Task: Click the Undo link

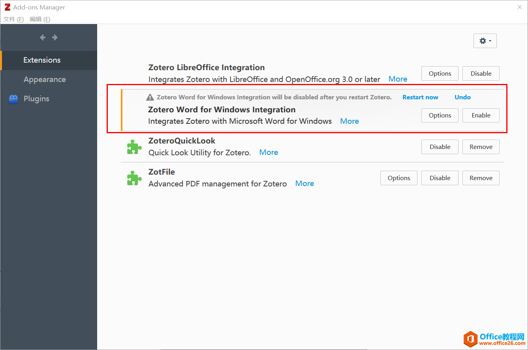Action: click(x=462, y=97)
